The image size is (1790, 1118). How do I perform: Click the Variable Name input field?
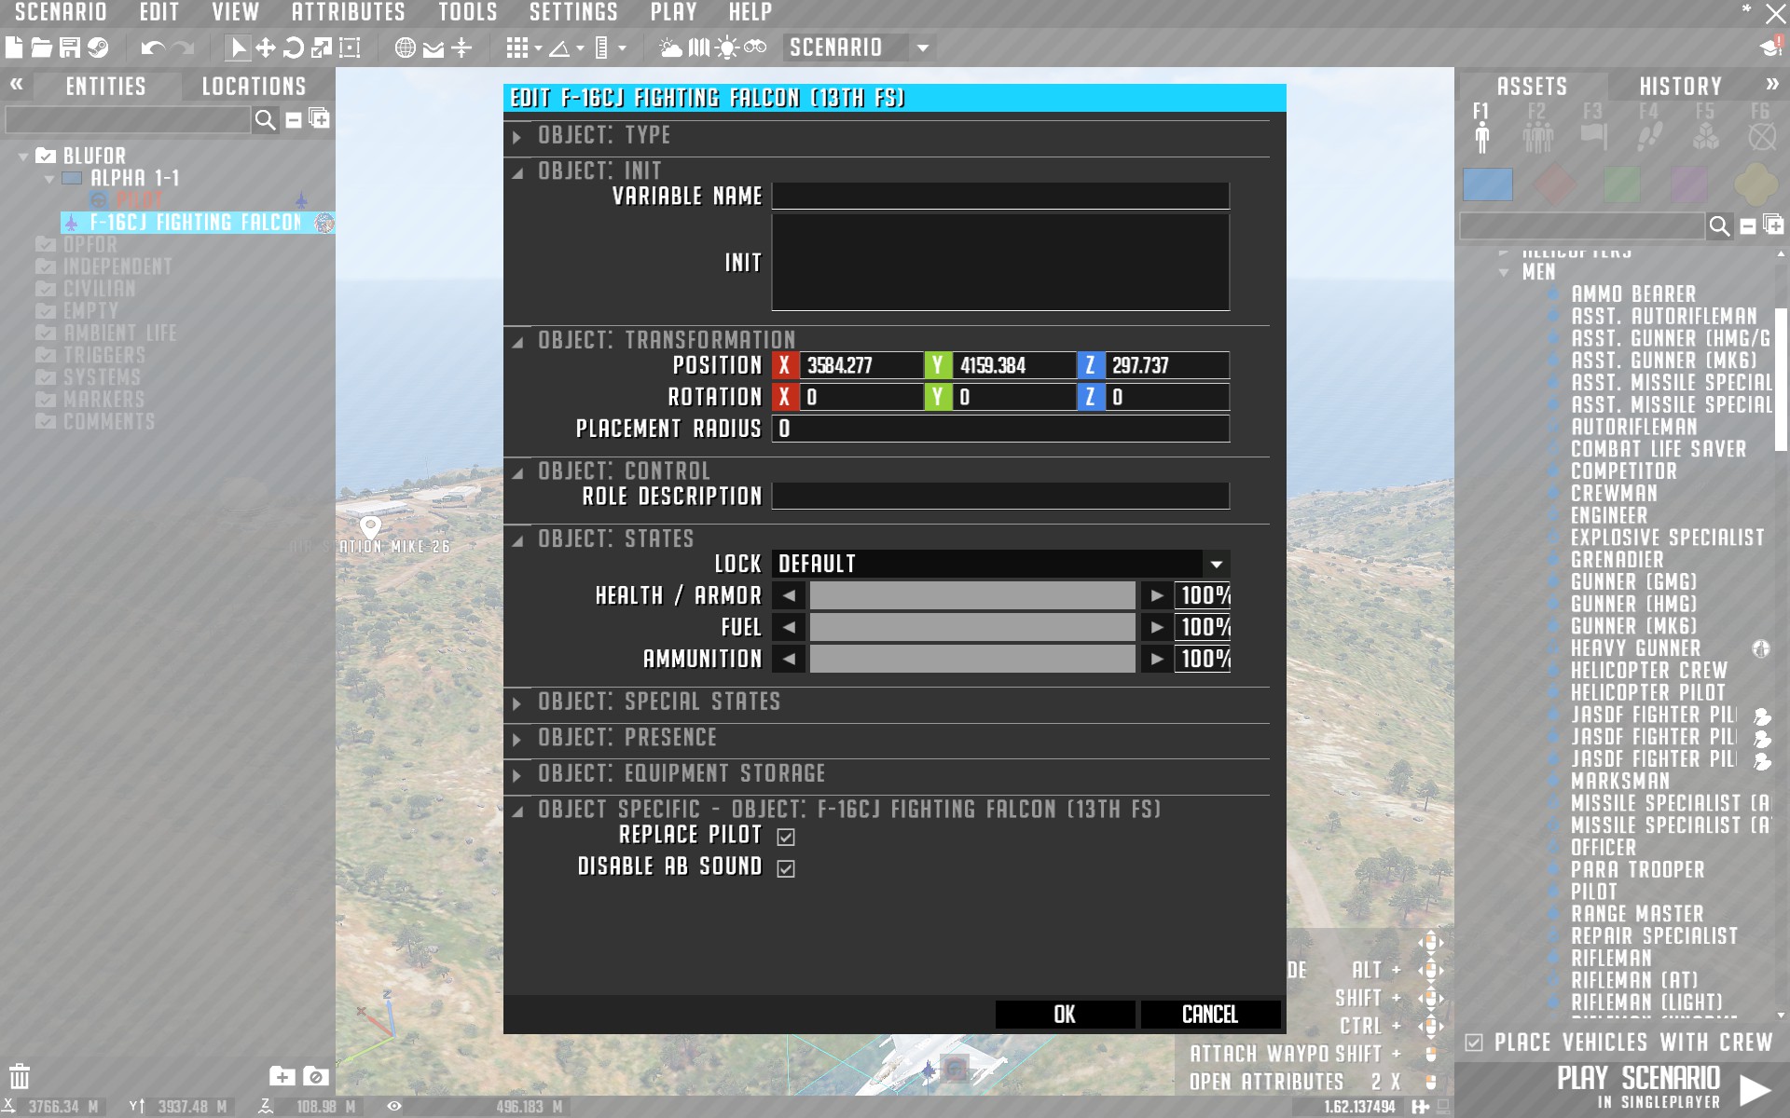(999, 196)
